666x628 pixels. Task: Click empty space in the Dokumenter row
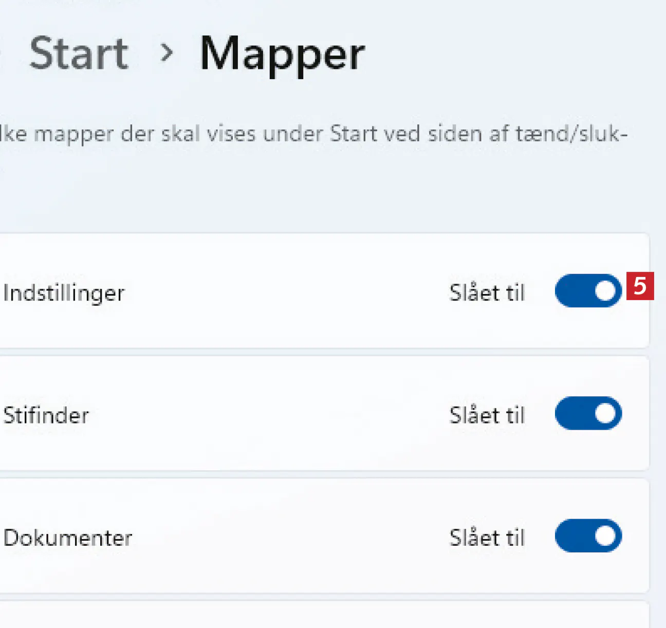click(x=288, y=538)
